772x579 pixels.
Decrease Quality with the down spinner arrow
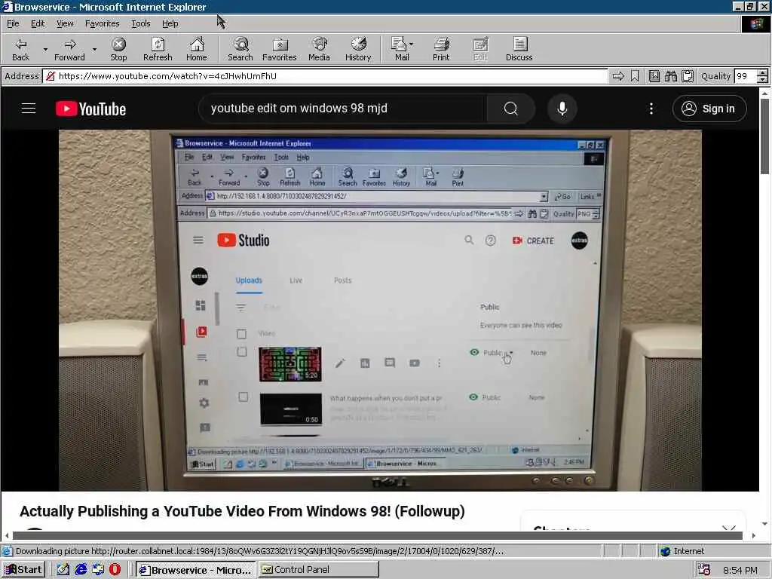[x=762, y=80]
